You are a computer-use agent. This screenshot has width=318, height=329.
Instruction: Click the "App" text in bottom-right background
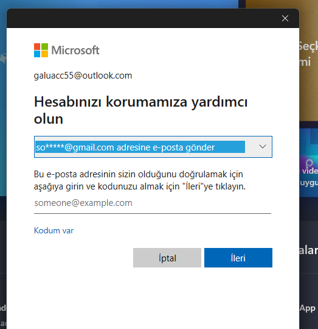[307, 308]
